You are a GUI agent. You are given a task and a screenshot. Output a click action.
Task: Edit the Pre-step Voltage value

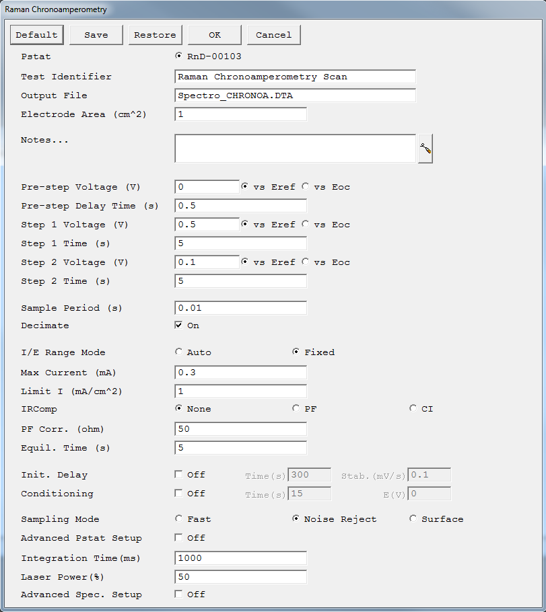(x=207, y=186)
